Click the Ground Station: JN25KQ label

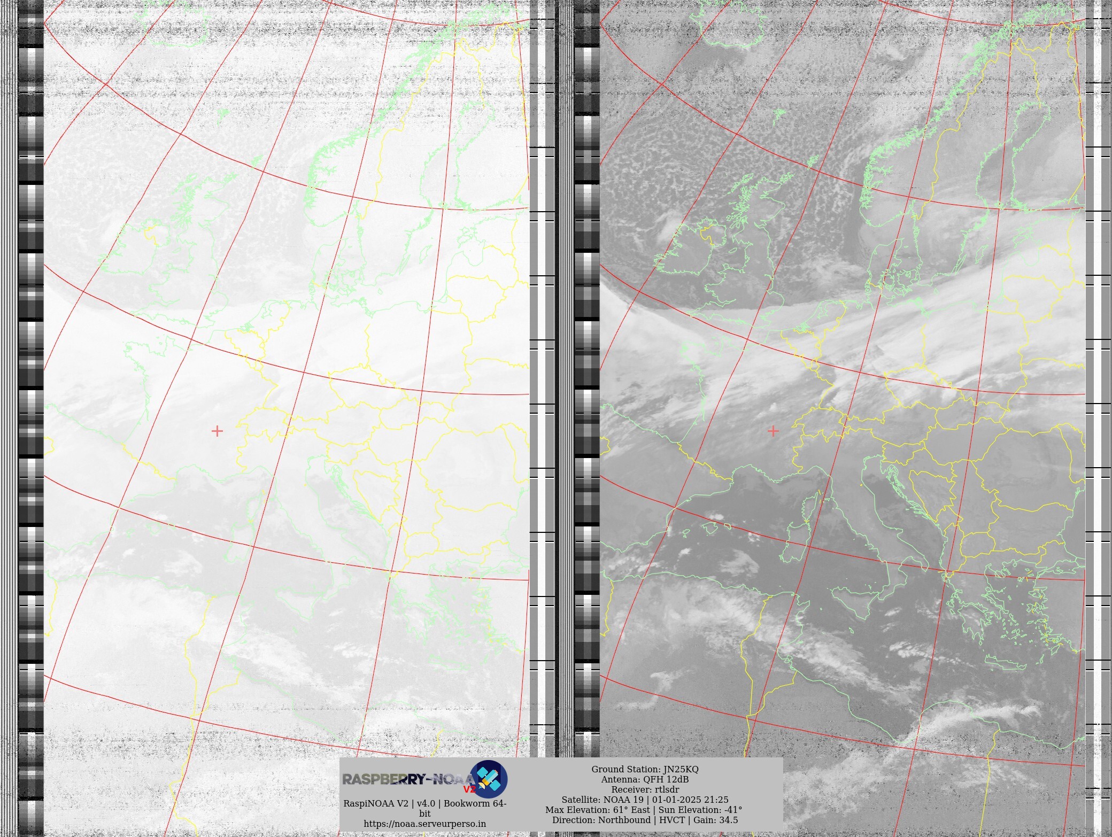[x=644, y=769]
